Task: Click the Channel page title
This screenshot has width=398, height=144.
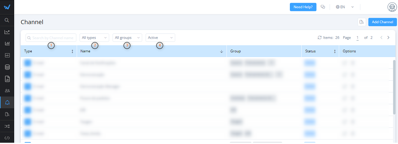Action: click(32, 22)
